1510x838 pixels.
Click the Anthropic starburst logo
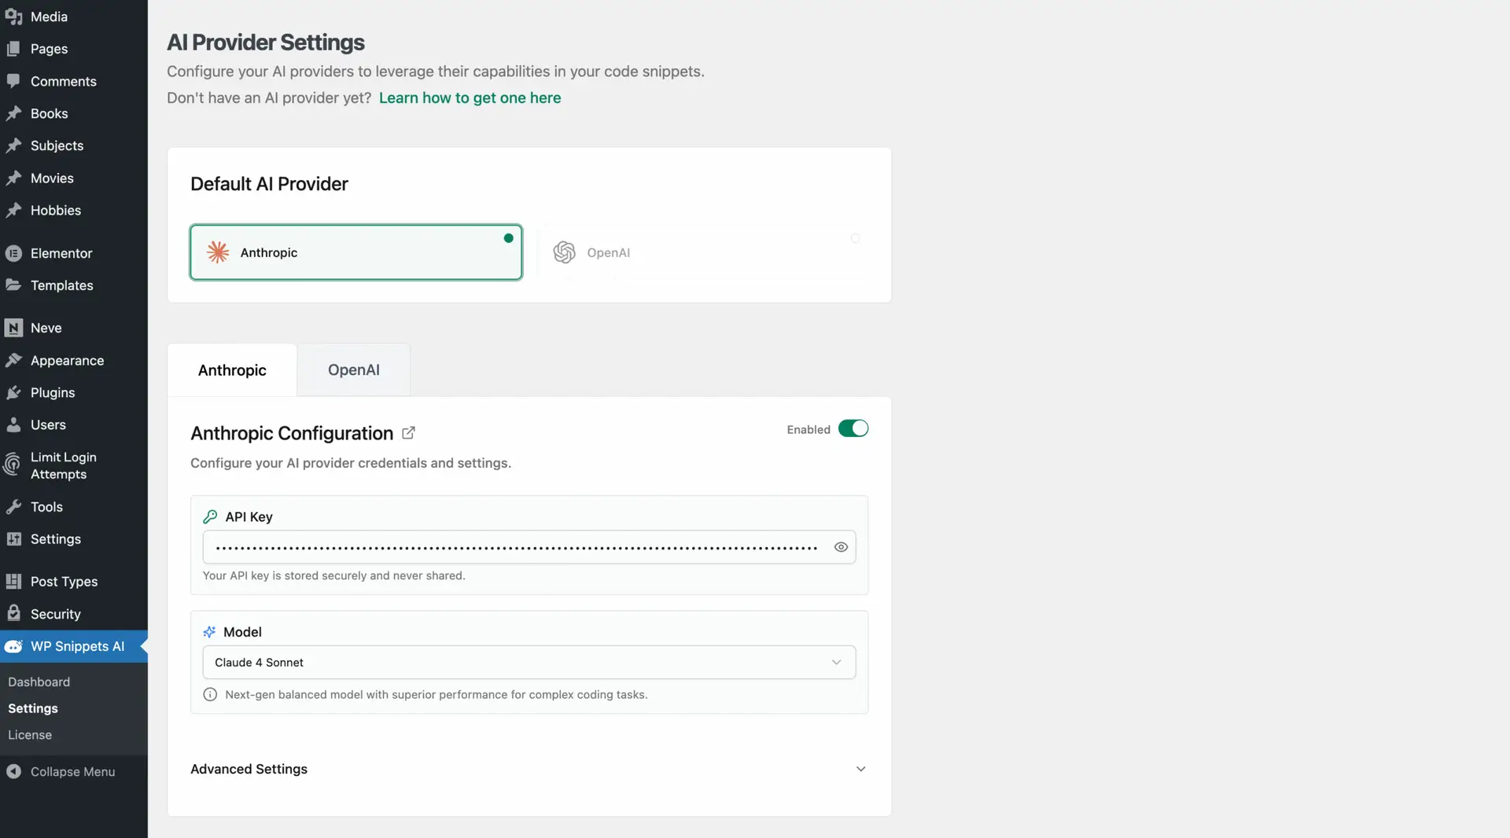pos(218,252)
